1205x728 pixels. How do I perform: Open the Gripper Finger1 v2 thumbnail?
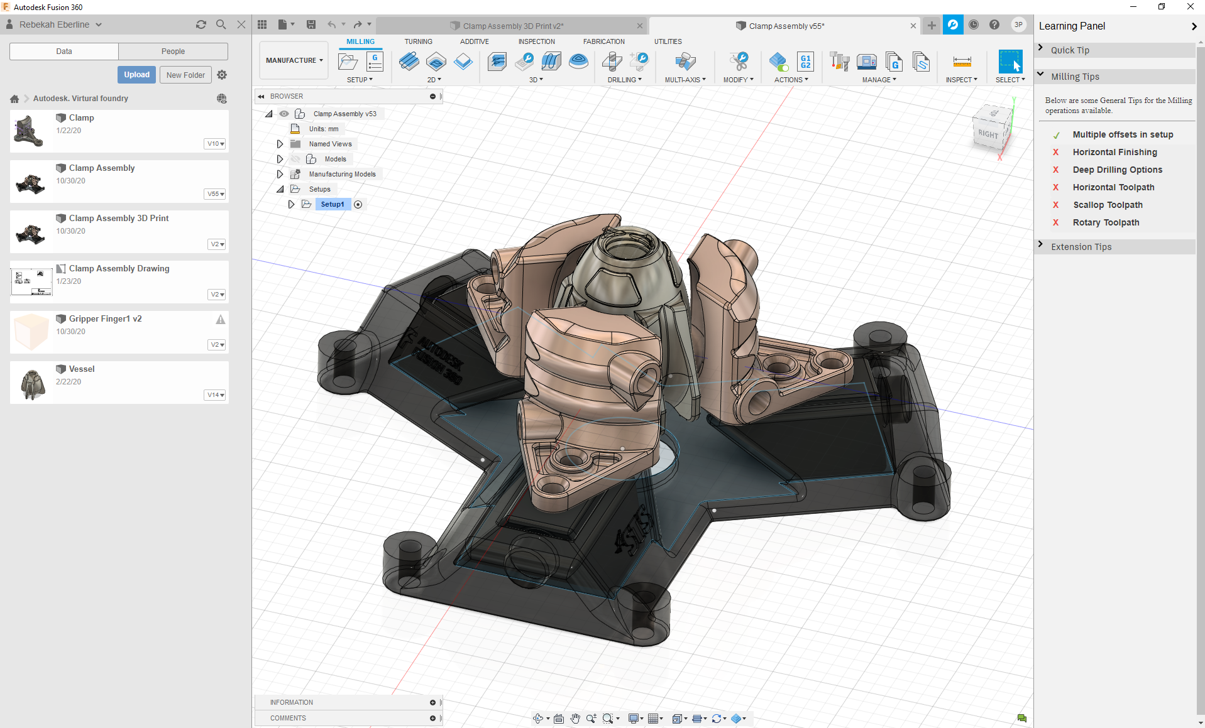pyautogui.click(x=31, y=332)
